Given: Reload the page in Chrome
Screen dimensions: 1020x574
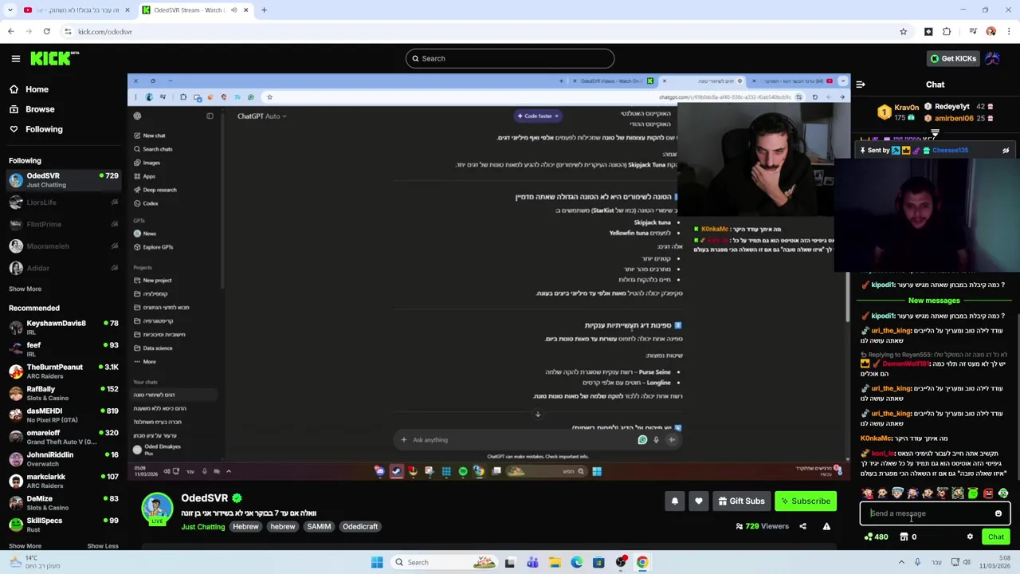Looking at the screenshot, I should click(x=47, y=31).
